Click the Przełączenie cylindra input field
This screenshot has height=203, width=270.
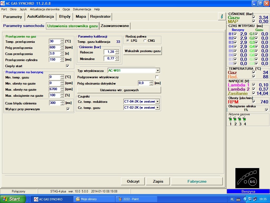coord(55,59)
